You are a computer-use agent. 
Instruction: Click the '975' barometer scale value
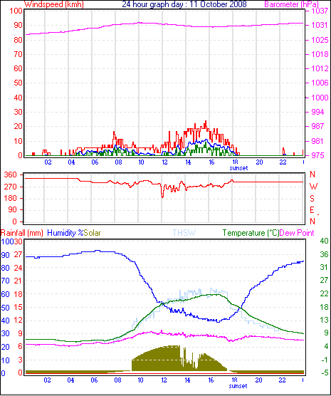coord(318,155)
